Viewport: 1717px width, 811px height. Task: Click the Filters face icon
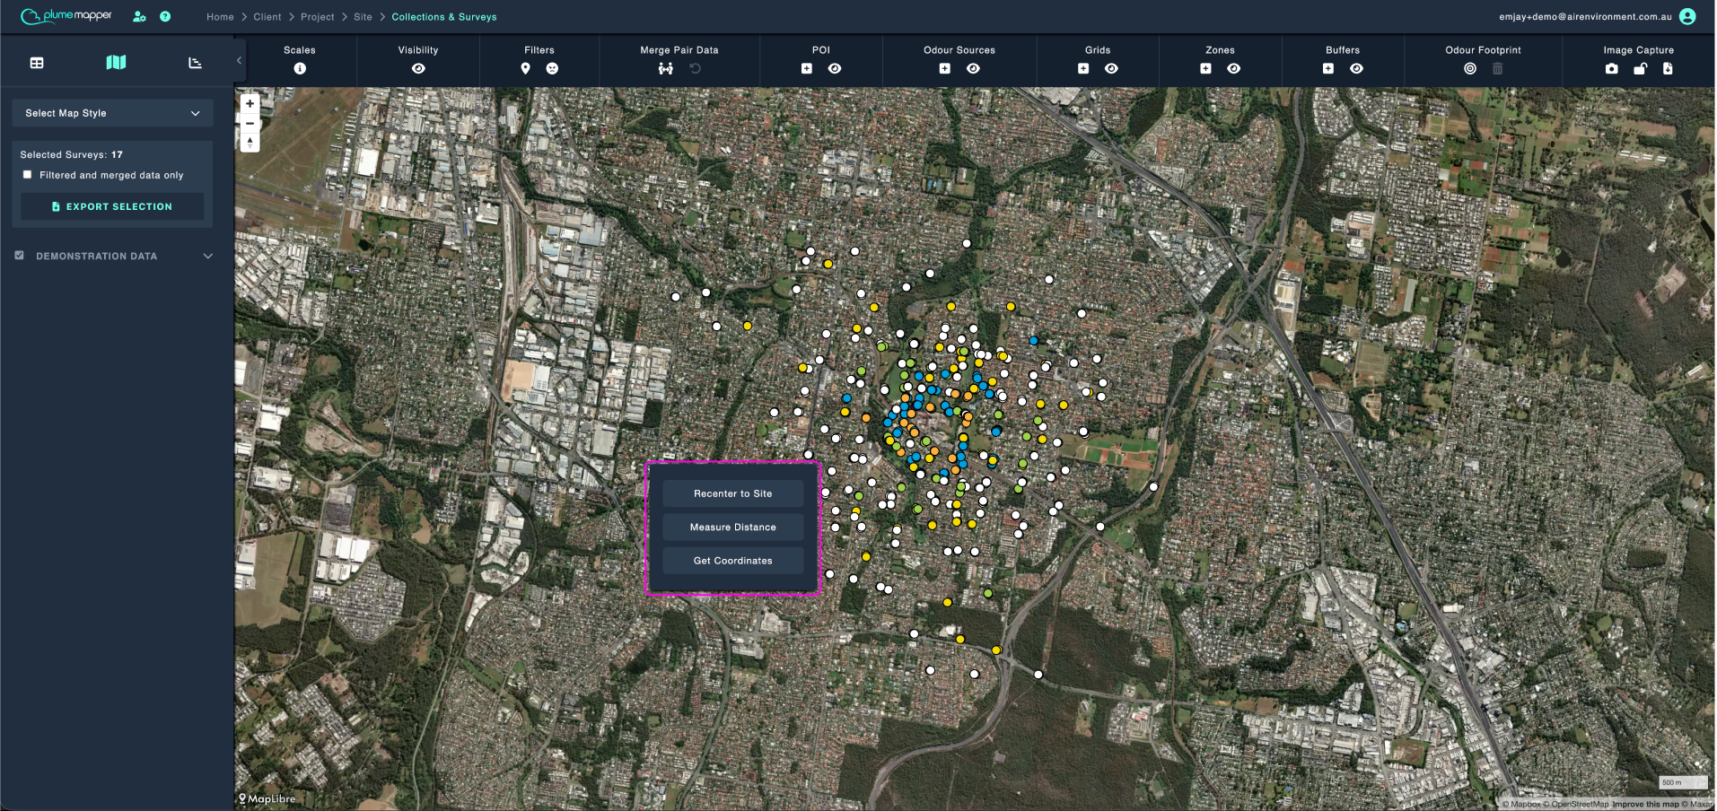point(552,68)
